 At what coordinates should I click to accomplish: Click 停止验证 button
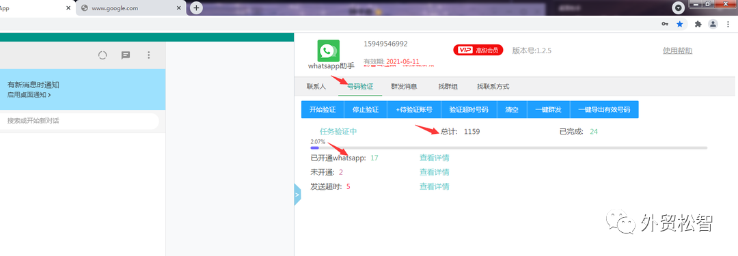366,110
